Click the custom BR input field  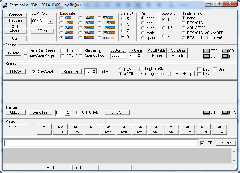tap(118, 55)
